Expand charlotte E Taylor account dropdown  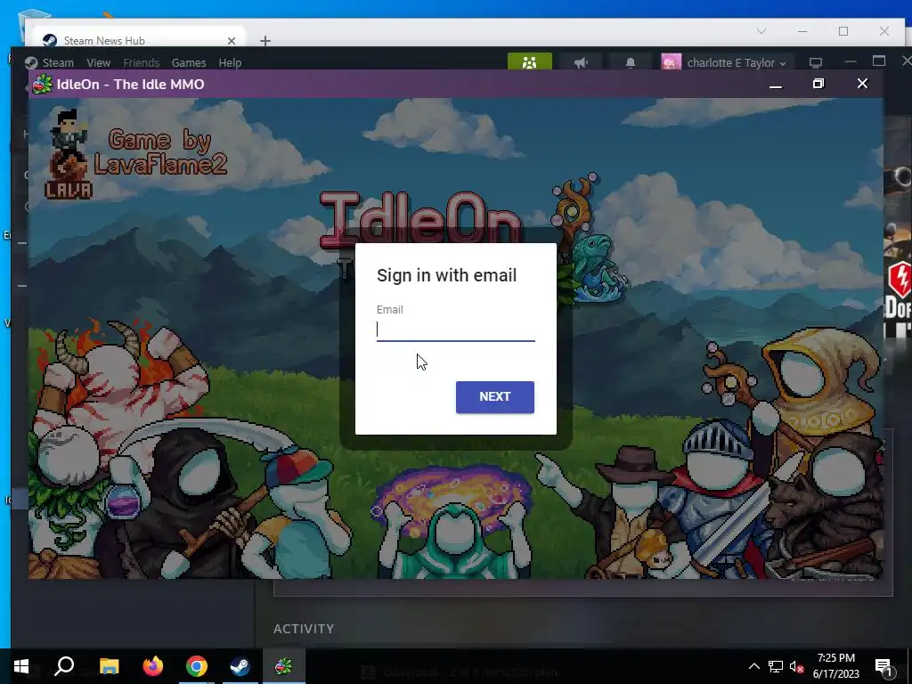tap(737, 63)
